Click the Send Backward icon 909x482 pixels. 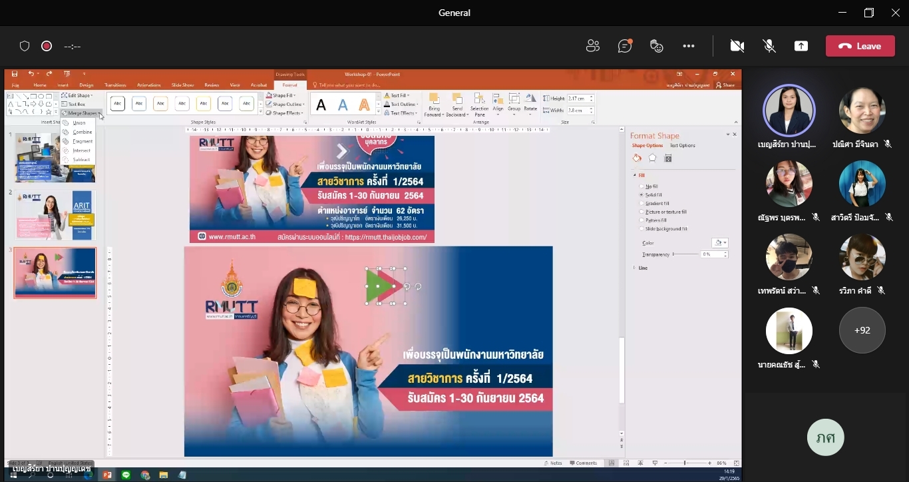pos(457,99)
